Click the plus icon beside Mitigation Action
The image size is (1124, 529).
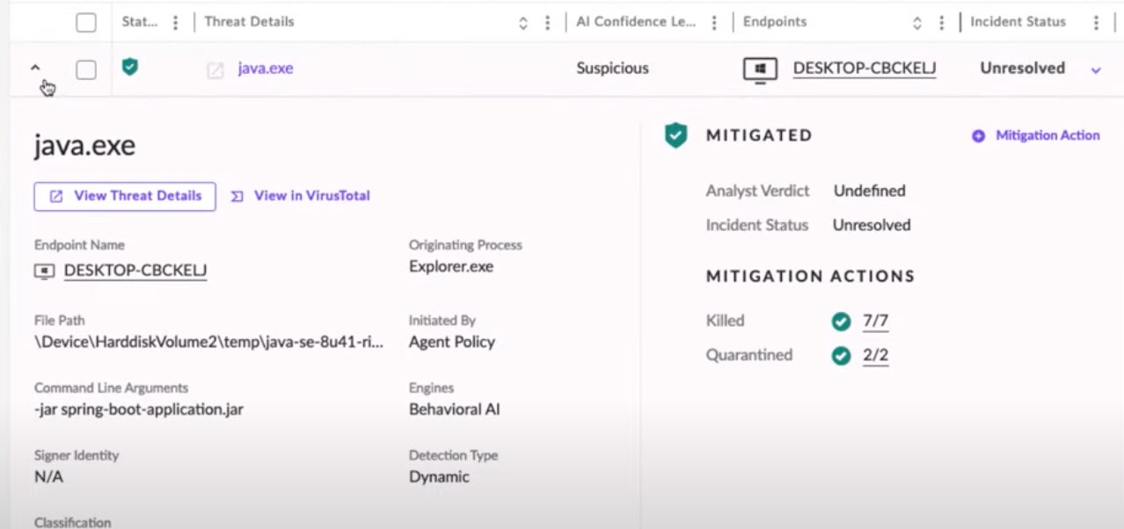pyautogui.click(x=978, y=136)
